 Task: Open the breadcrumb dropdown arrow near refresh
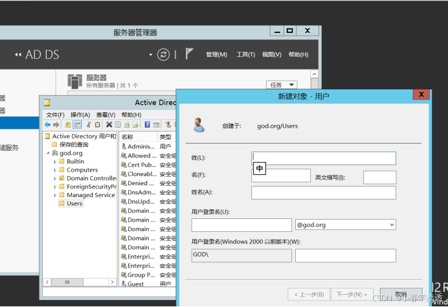point(151,54)
